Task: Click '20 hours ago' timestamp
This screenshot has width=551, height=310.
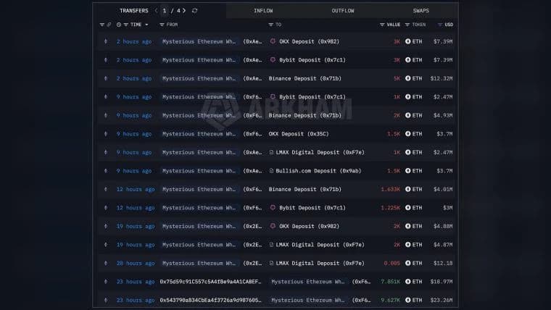Action: pyautogui.click(x=136, y=264)
